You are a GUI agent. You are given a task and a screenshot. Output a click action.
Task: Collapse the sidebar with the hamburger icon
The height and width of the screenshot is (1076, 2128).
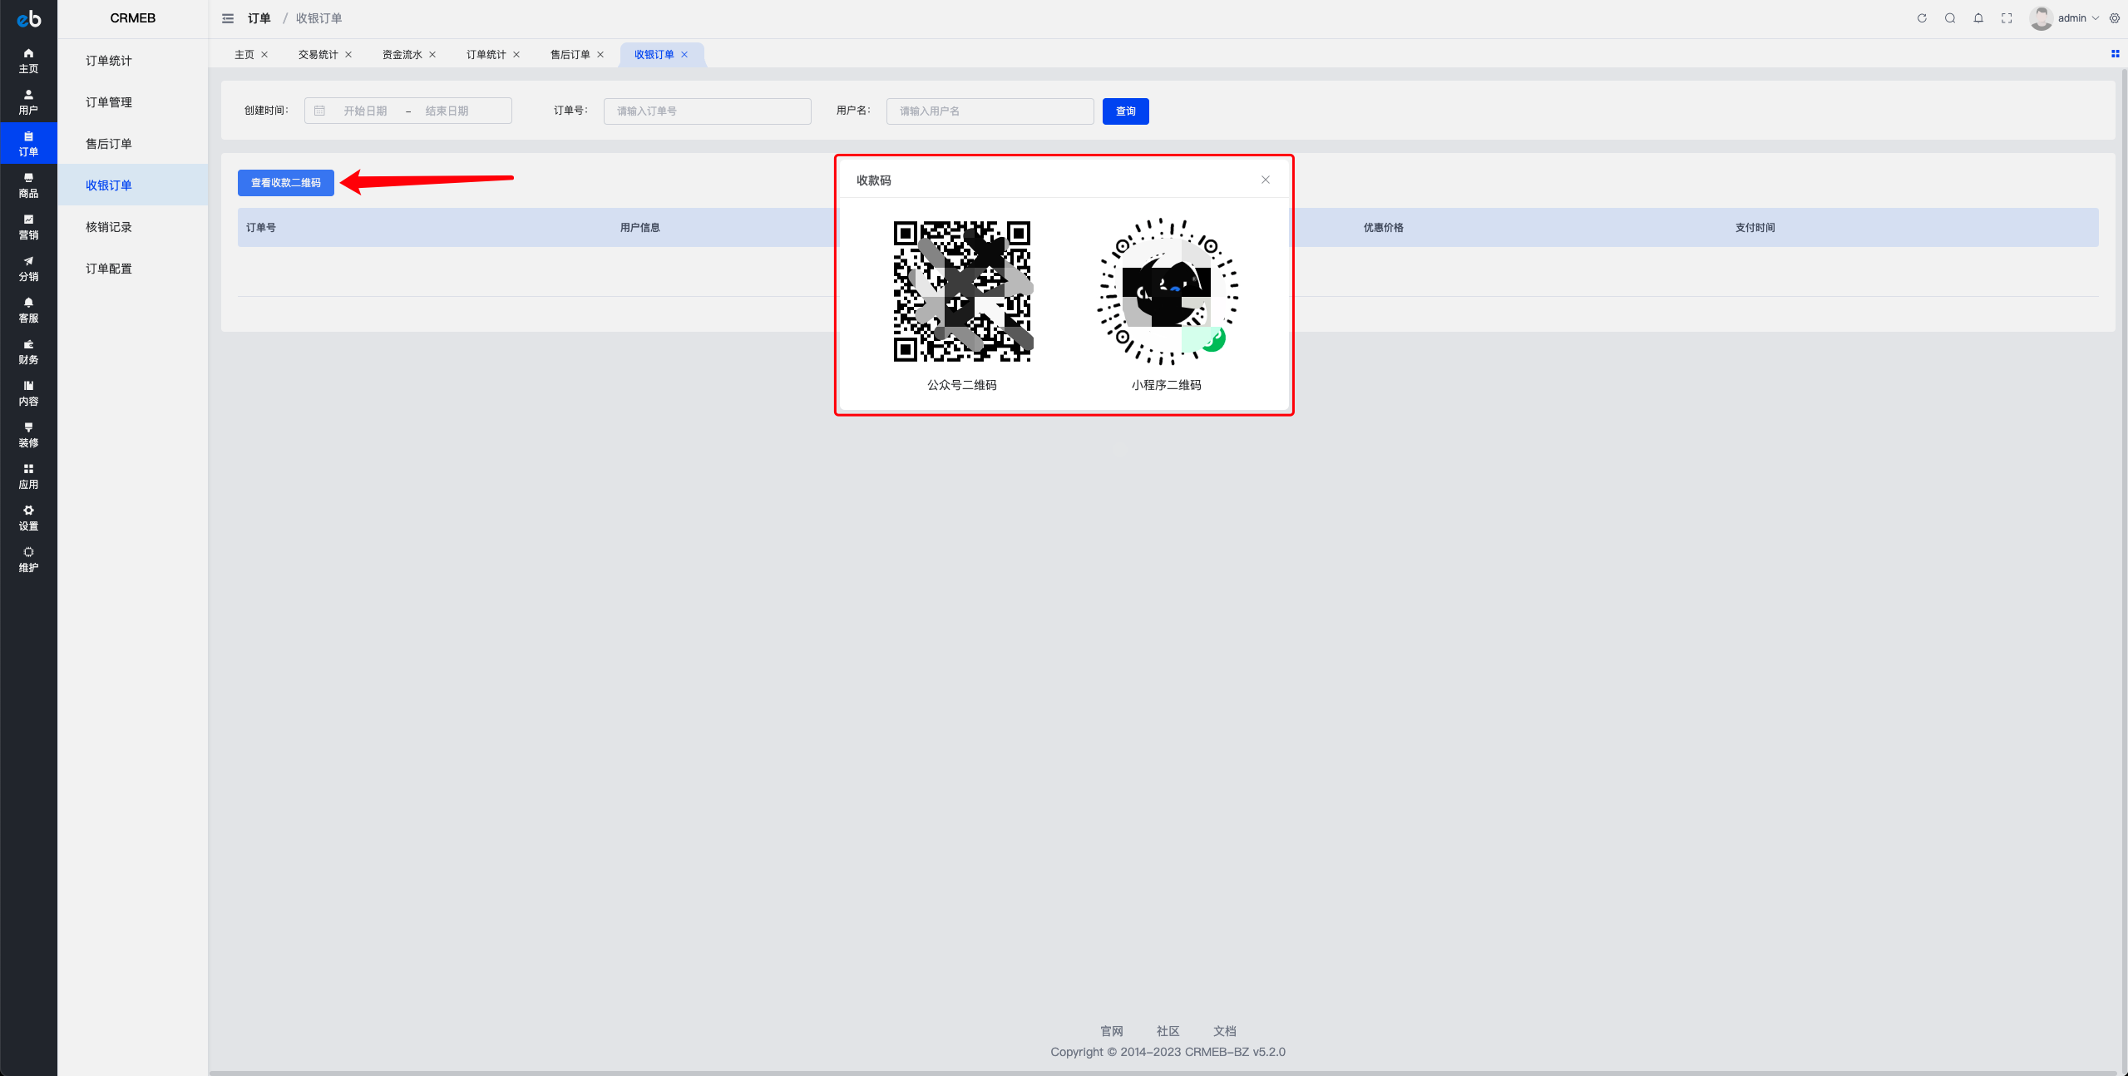coord(228,18)
